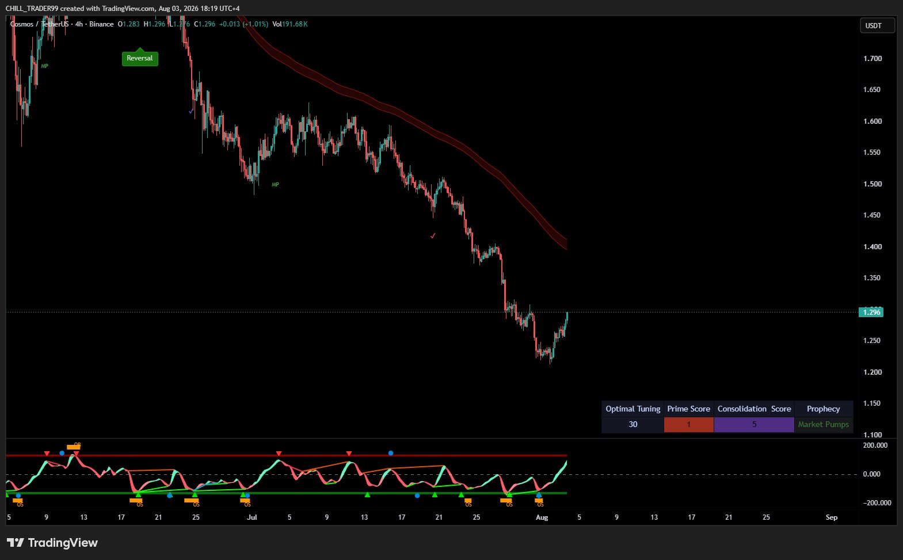Click the orange OB overbought marker in the oscillator
Viewport: 903px width, 560px height.
74,446
